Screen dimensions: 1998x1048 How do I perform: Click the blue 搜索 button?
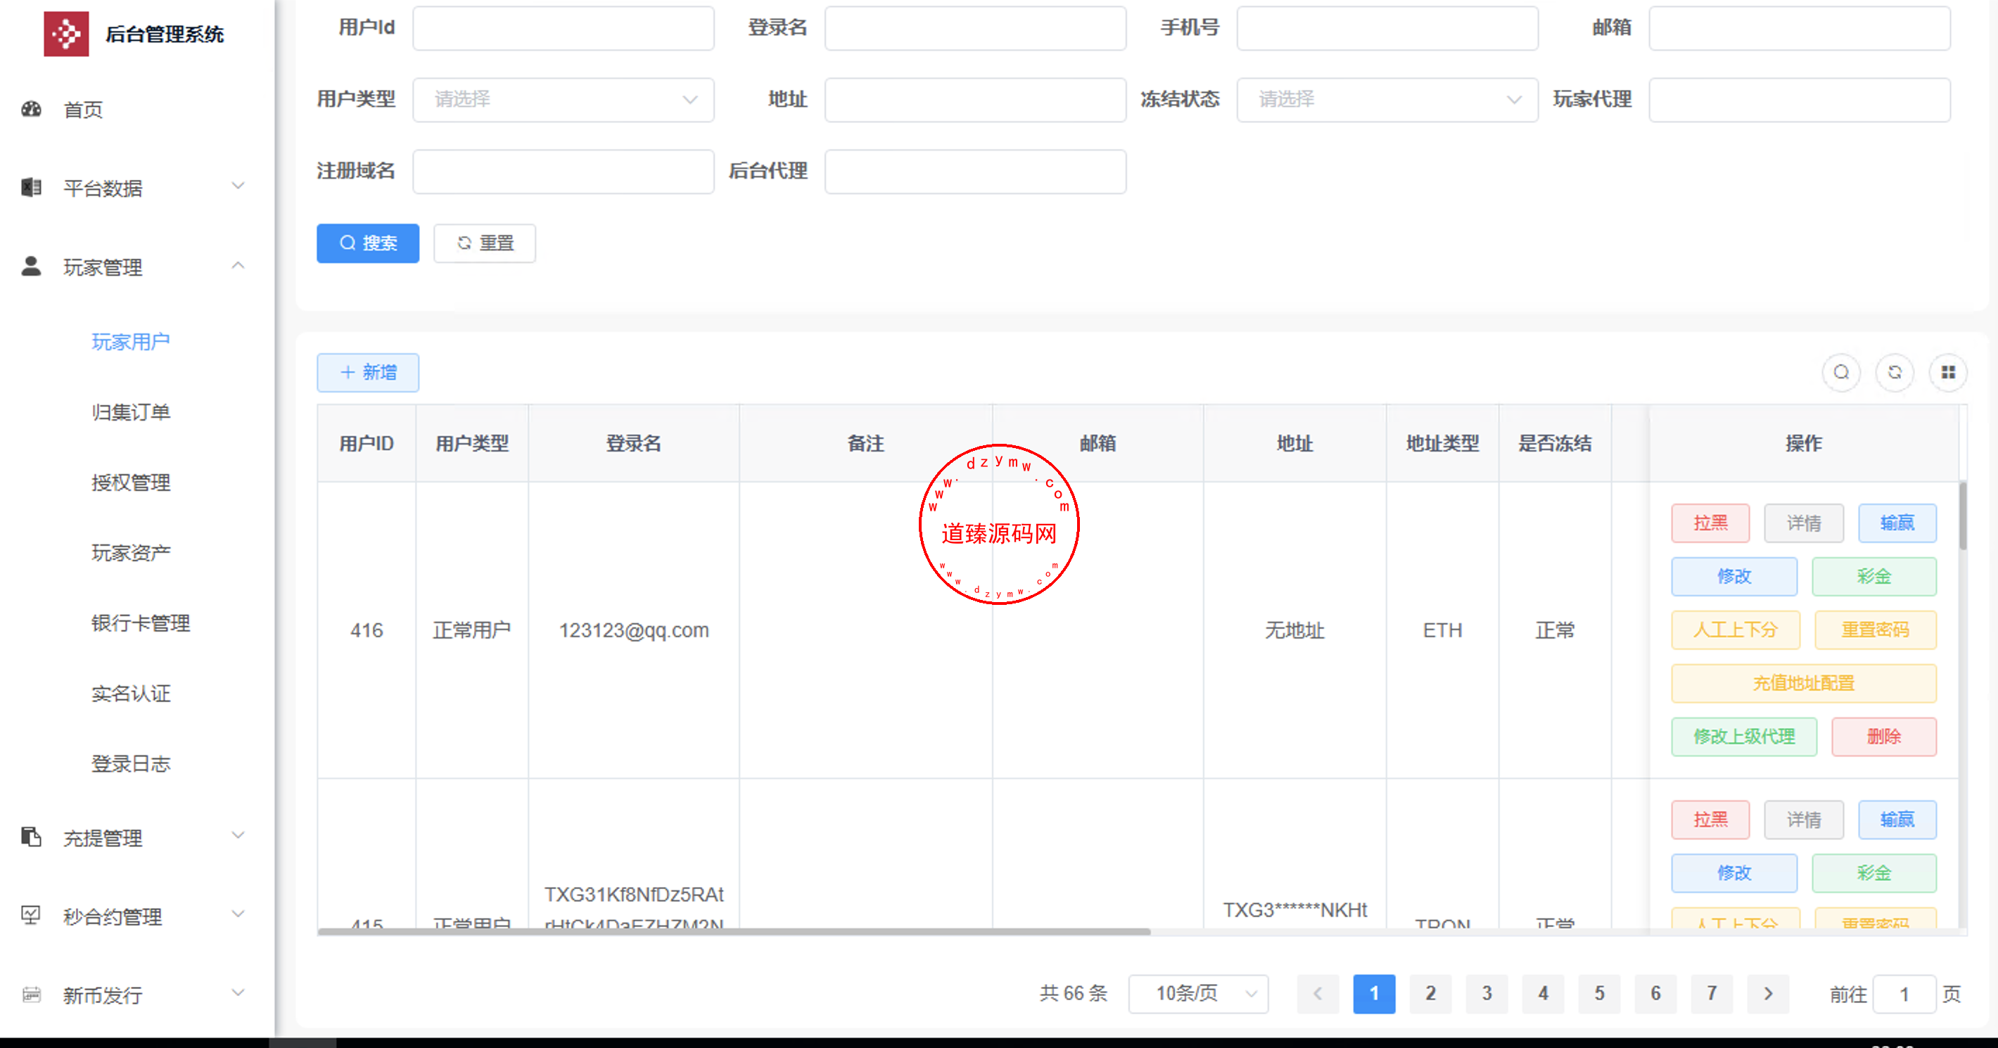[368, 243]
